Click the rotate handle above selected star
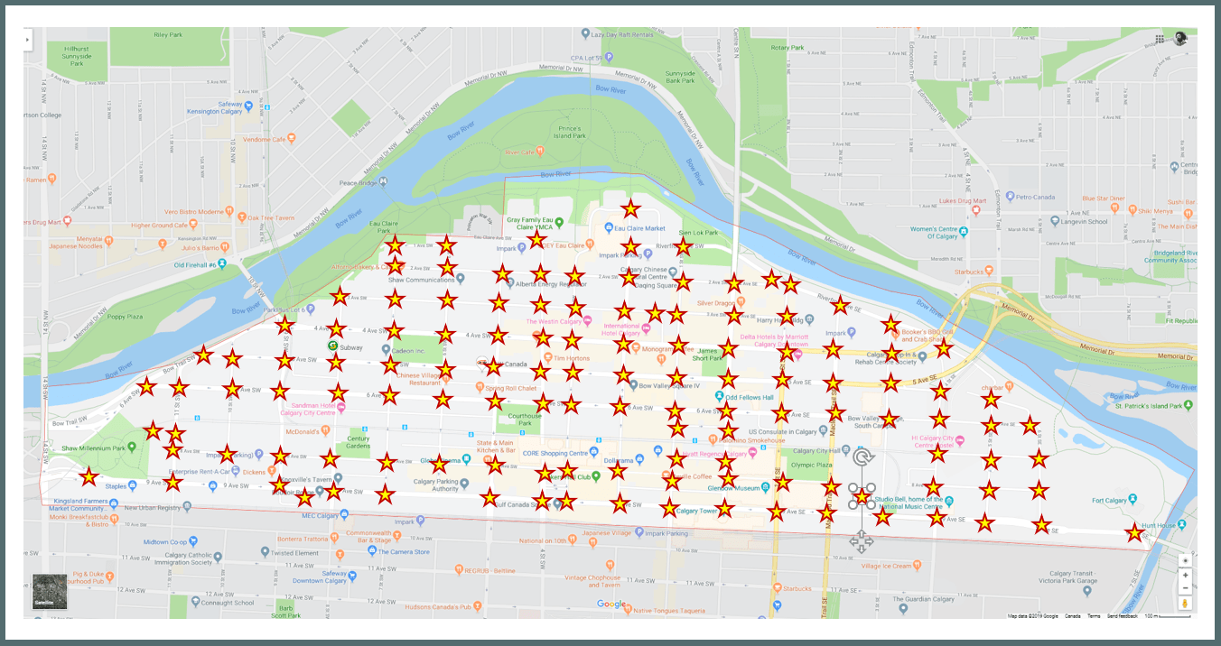Image resolution: width=1221 pixels, height=646 pixels. pos(862,457)
